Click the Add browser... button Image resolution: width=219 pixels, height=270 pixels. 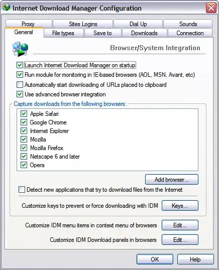tap(172, 180)
